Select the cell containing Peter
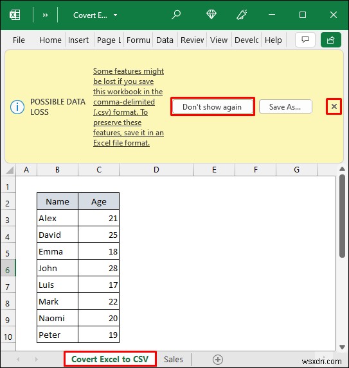The height and width of the screenshot is (368, 349). point(57,335)
